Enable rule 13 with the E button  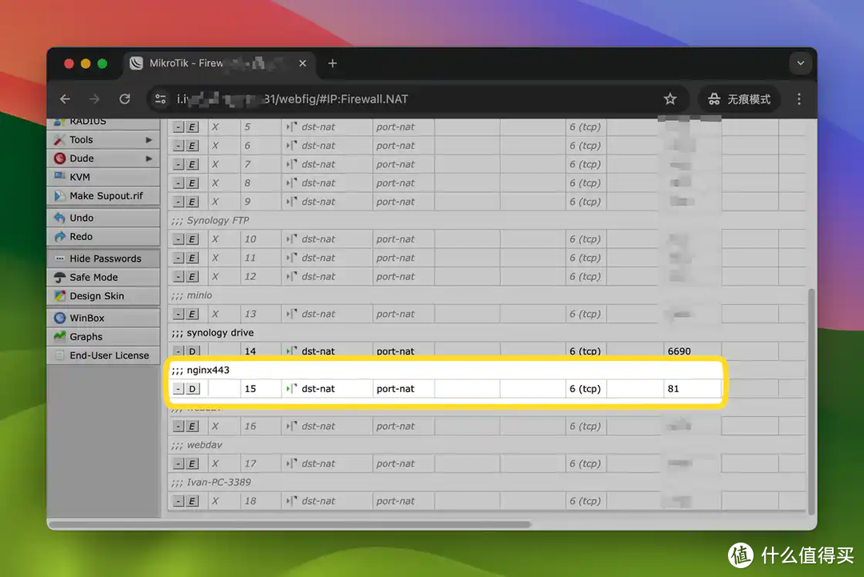pyautogui.click(x=192, y=315)
